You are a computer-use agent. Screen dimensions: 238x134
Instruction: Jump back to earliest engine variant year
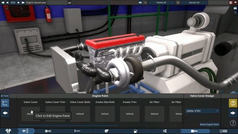point(3,3)
